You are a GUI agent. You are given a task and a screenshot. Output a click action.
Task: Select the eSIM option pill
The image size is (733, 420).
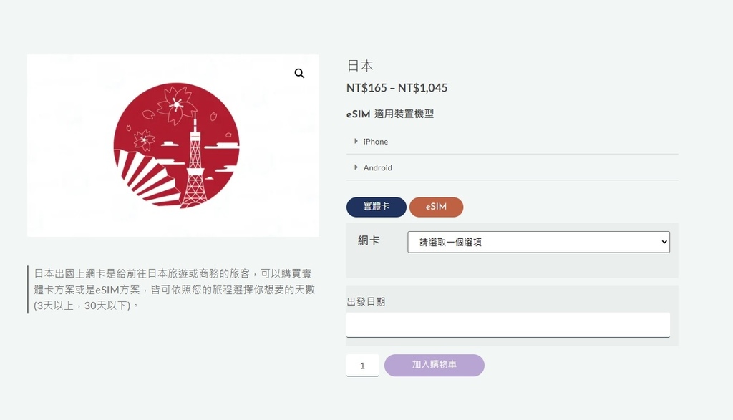(436, 207)
